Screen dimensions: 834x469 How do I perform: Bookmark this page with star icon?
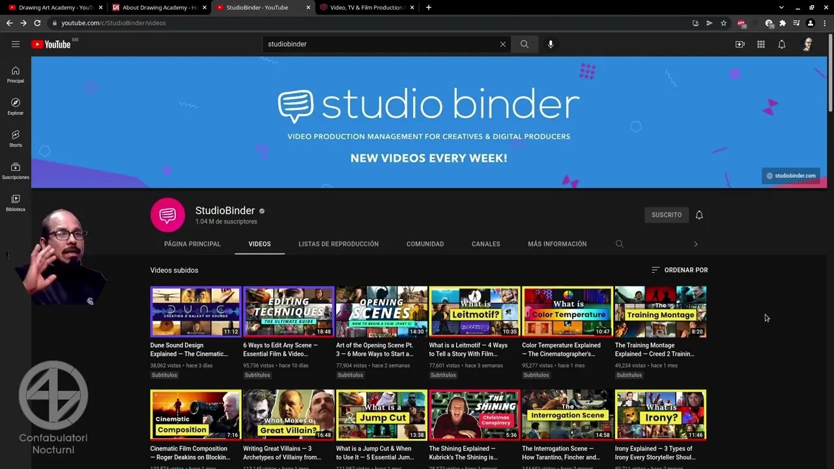723,23
